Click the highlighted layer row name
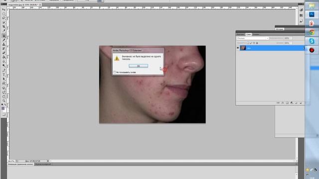Screen dimensions: 319x179 (249, 48)
